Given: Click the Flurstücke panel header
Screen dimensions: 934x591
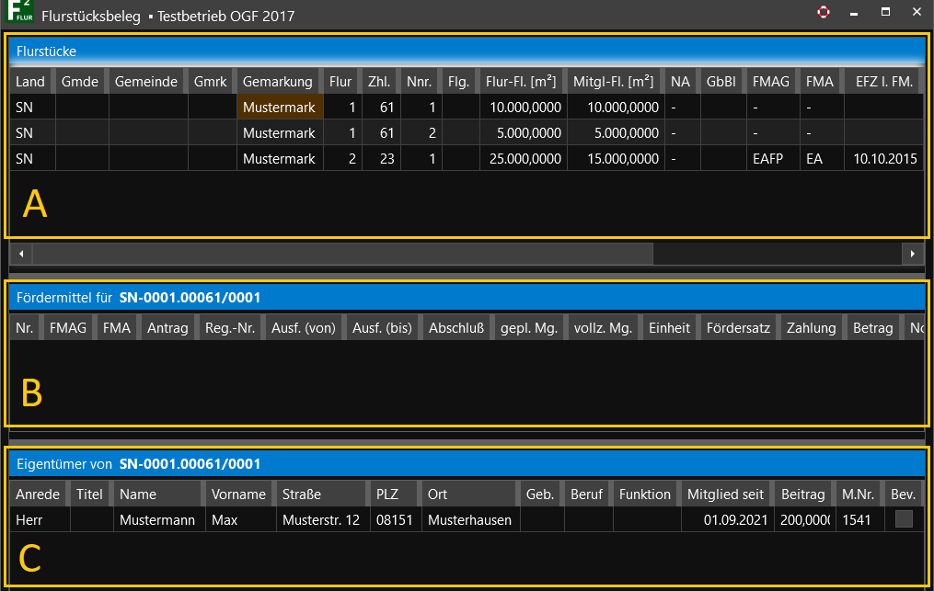Looking at the screenshot, I should click(x=466, y=51).
